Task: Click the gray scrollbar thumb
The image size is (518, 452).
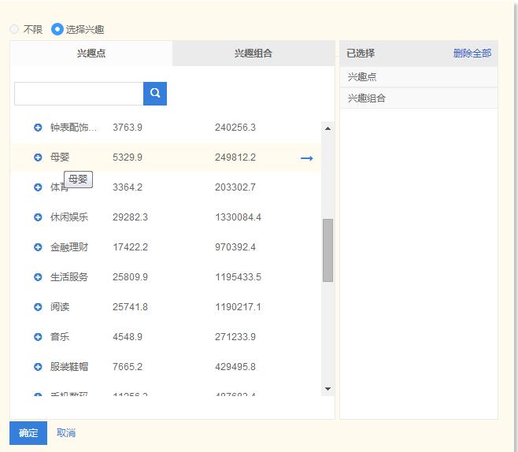Action: pos(327,250)
